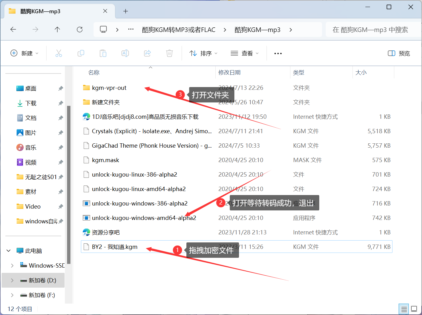Switch to details view icon in status bar

click(404, 309)
